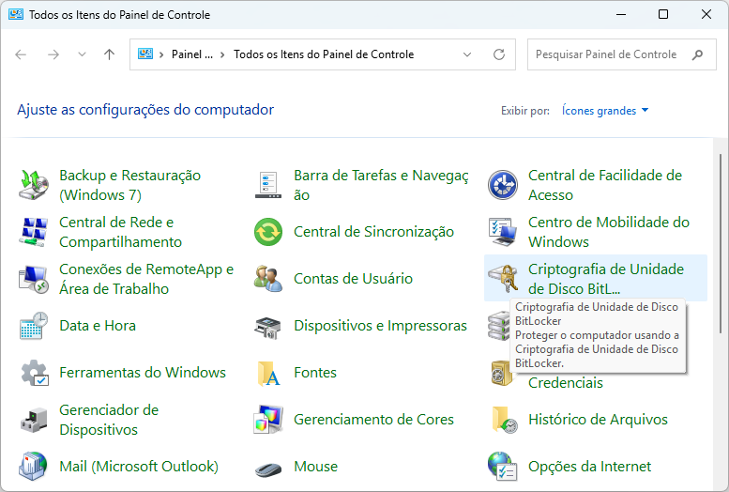Open Central de Facilidade de Acesso icon

503,185
